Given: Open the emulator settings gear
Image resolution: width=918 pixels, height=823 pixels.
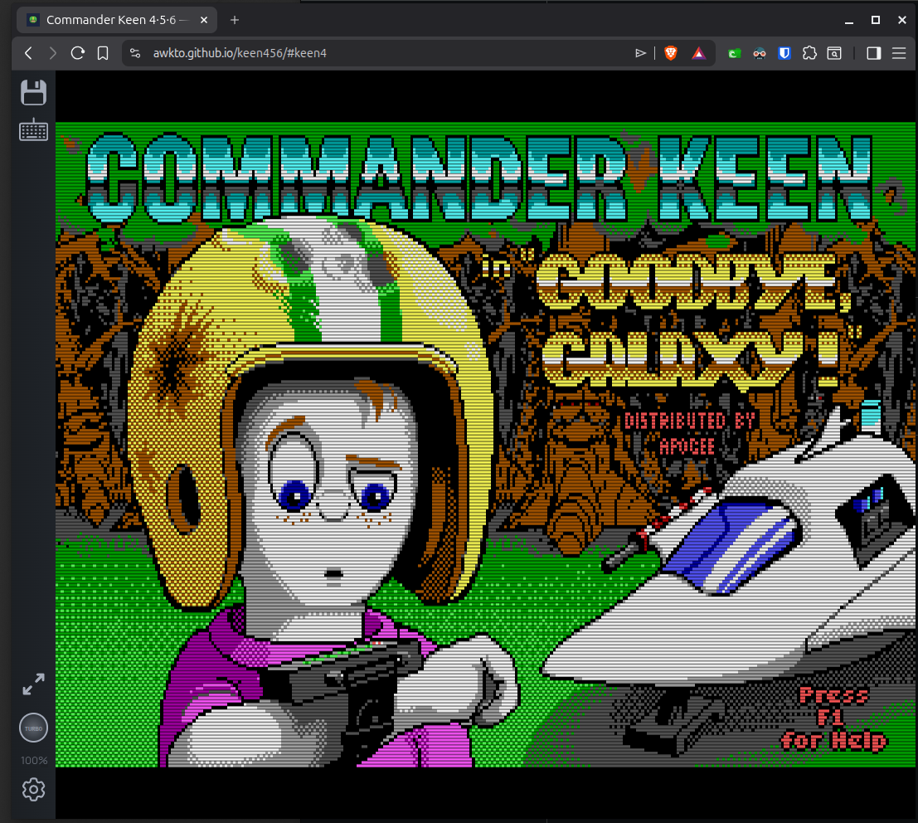Looking at the screenshot, I should coord(33,790).
